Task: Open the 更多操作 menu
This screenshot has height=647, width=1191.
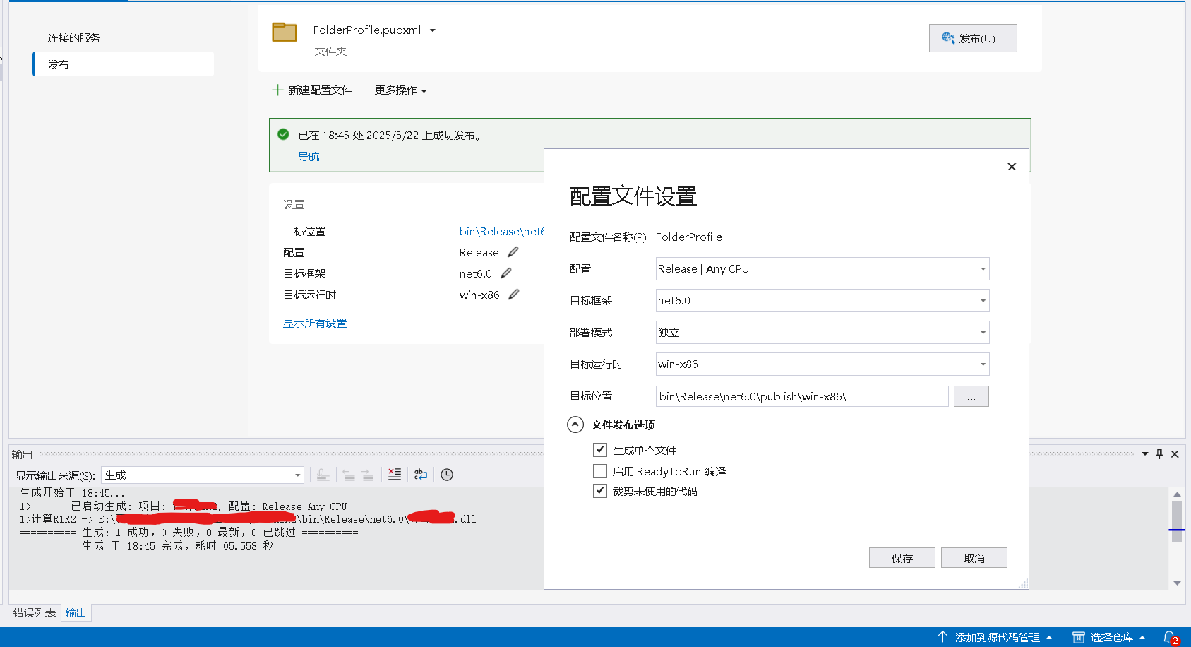Action: pos(400,90)
